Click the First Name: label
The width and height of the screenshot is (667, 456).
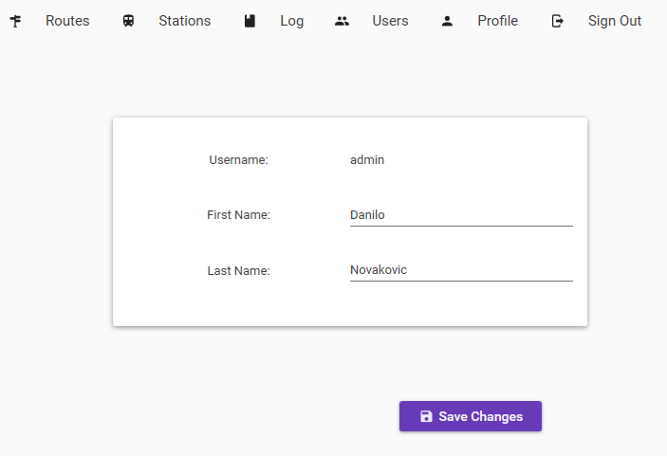pyautogui.click(x=239, y=215)
